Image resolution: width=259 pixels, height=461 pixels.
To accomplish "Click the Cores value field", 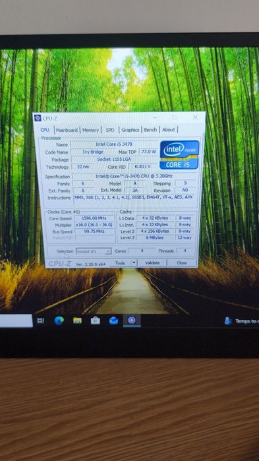I will click(142, 251).
